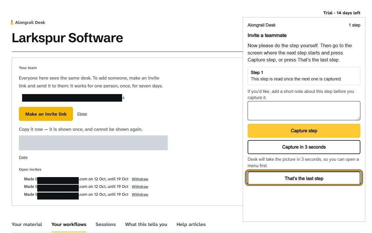The width and height of the screenshot is (372, 233).
Task: Go to the Sessions tab
Action: (x=105, y=224)
